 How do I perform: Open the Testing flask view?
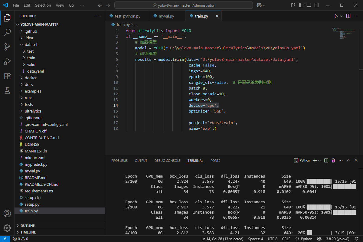click(7, 90)
